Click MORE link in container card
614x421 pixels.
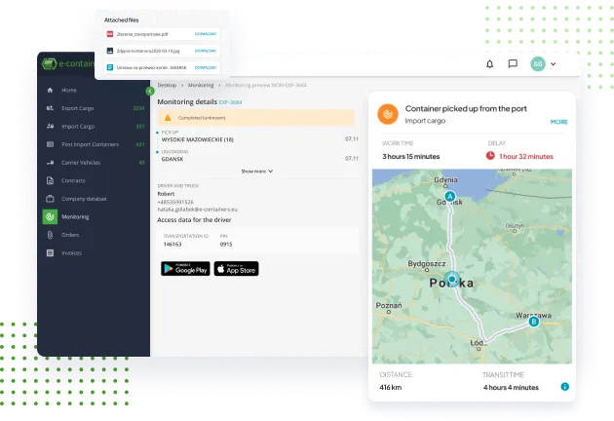point(558,122)
